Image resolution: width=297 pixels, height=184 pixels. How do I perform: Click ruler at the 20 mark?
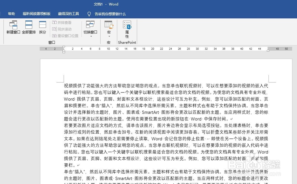click(x=153, y=49)
